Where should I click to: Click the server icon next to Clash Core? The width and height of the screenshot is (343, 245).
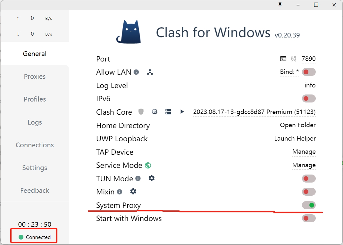pos(168,112)
